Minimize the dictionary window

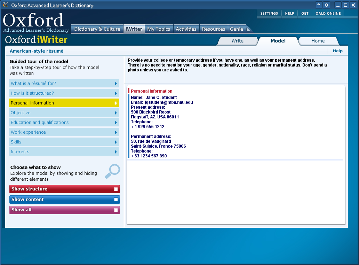(338, 5)
